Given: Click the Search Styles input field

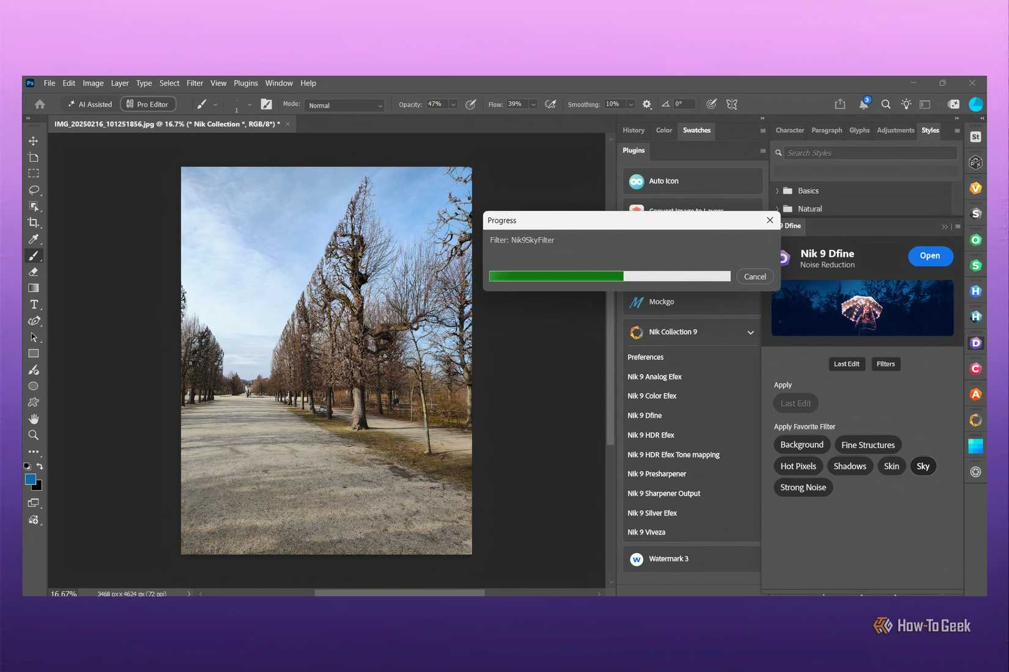Looking at the screenshot, I should point(870,153).
